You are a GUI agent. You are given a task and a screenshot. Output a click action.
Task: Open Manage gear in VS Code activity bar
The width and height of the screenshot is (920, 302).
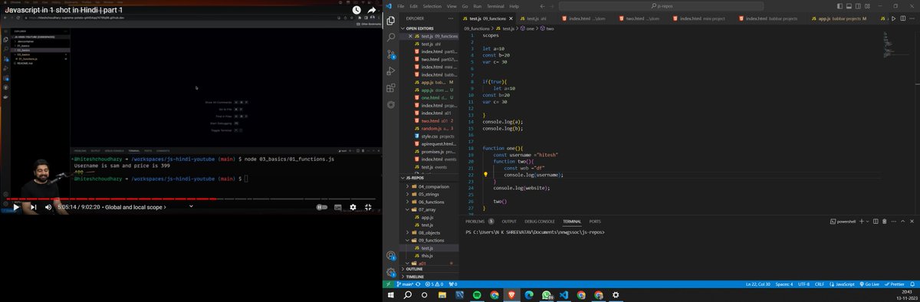pos(391,272)
